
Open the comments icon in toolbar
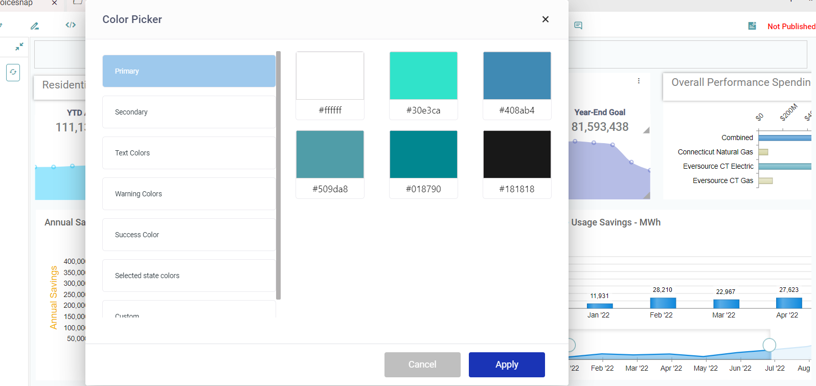(578, 26)
